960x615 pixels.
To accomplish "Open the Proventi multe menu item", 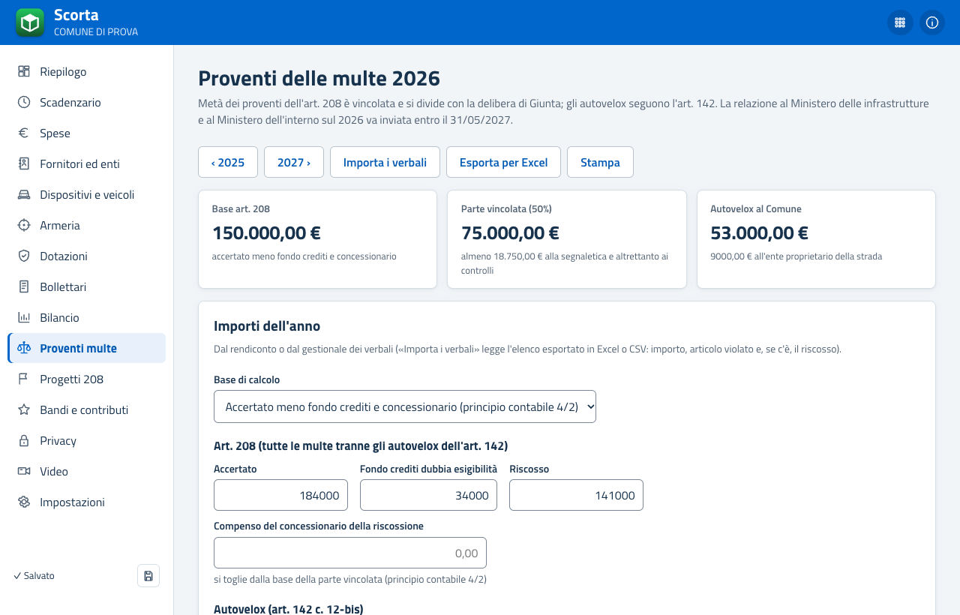I will click(x=87, y=348).
